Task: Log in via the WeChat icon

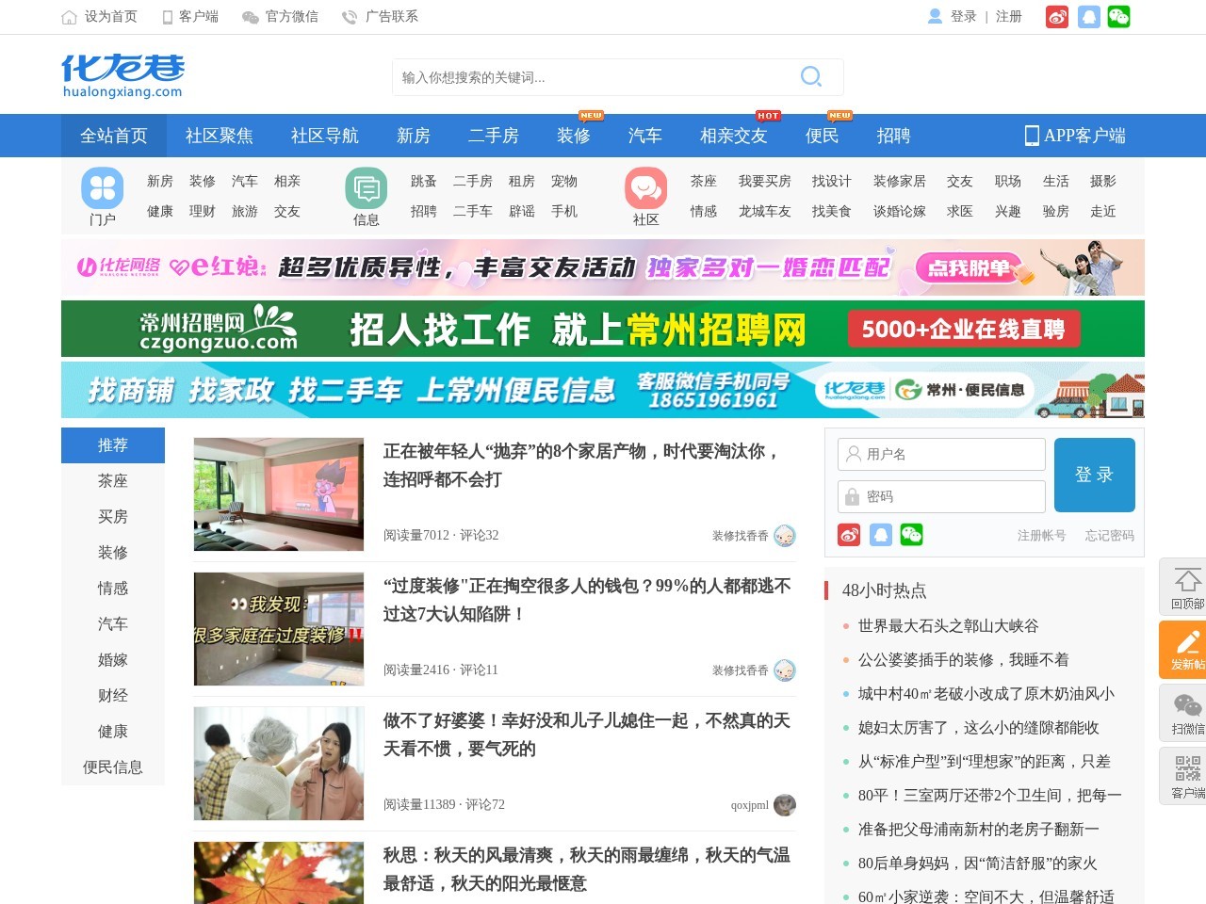Action: tap(910, 534)
